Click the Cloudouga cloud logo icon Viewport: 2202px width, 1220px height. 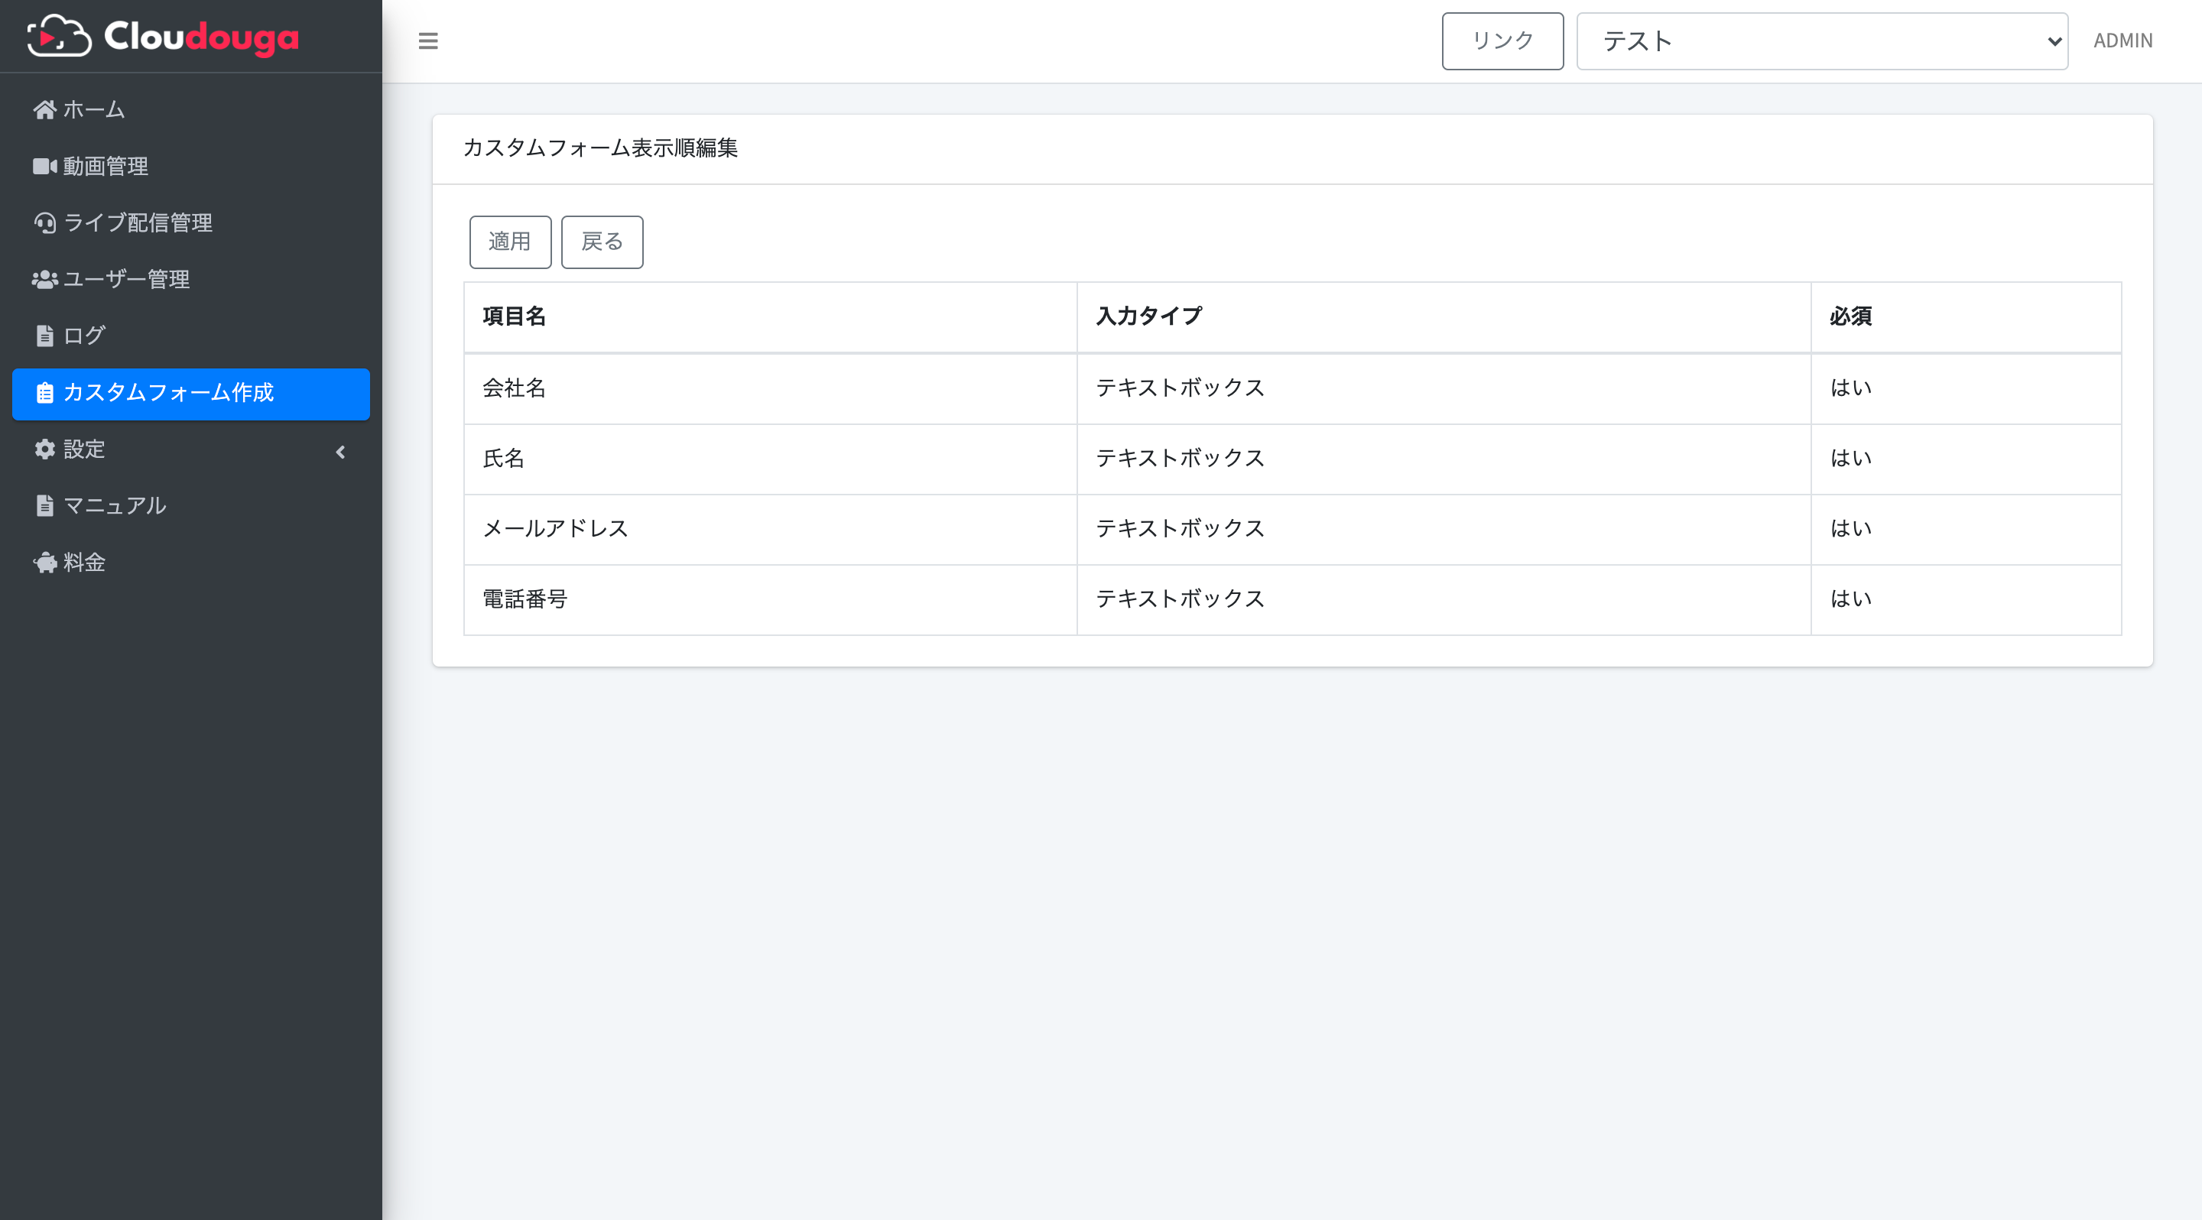coord(59,36)
